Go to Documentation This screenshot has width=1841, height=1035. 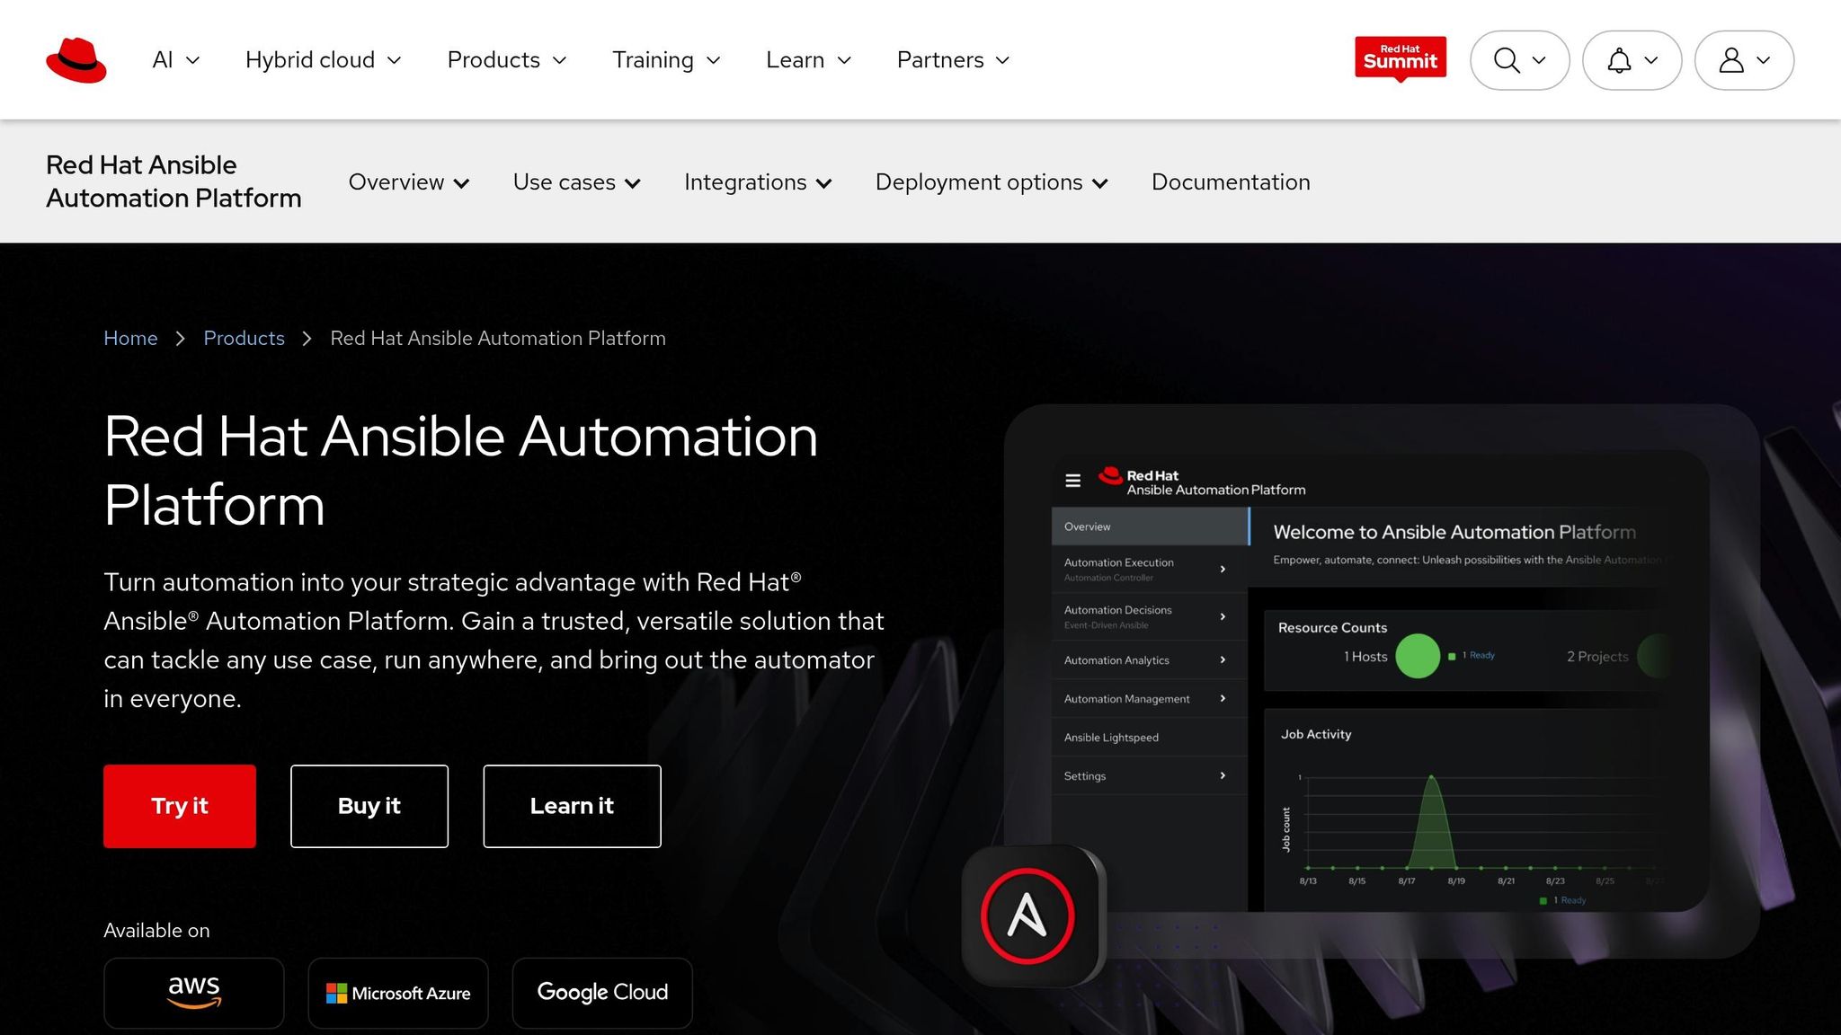(1231, 182)
